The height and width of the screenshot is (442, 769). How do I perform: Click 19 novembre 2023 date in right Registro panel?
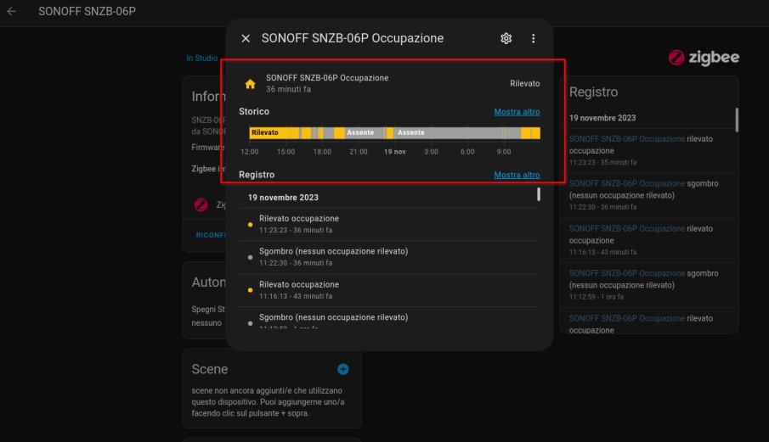tap(602, 118)
